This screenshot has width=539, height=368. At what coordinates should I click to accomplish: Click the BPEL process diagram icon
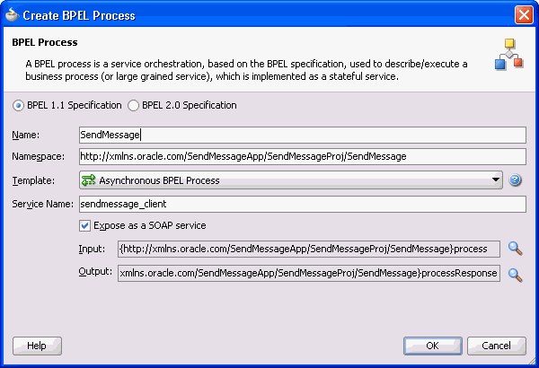point(509,54)
